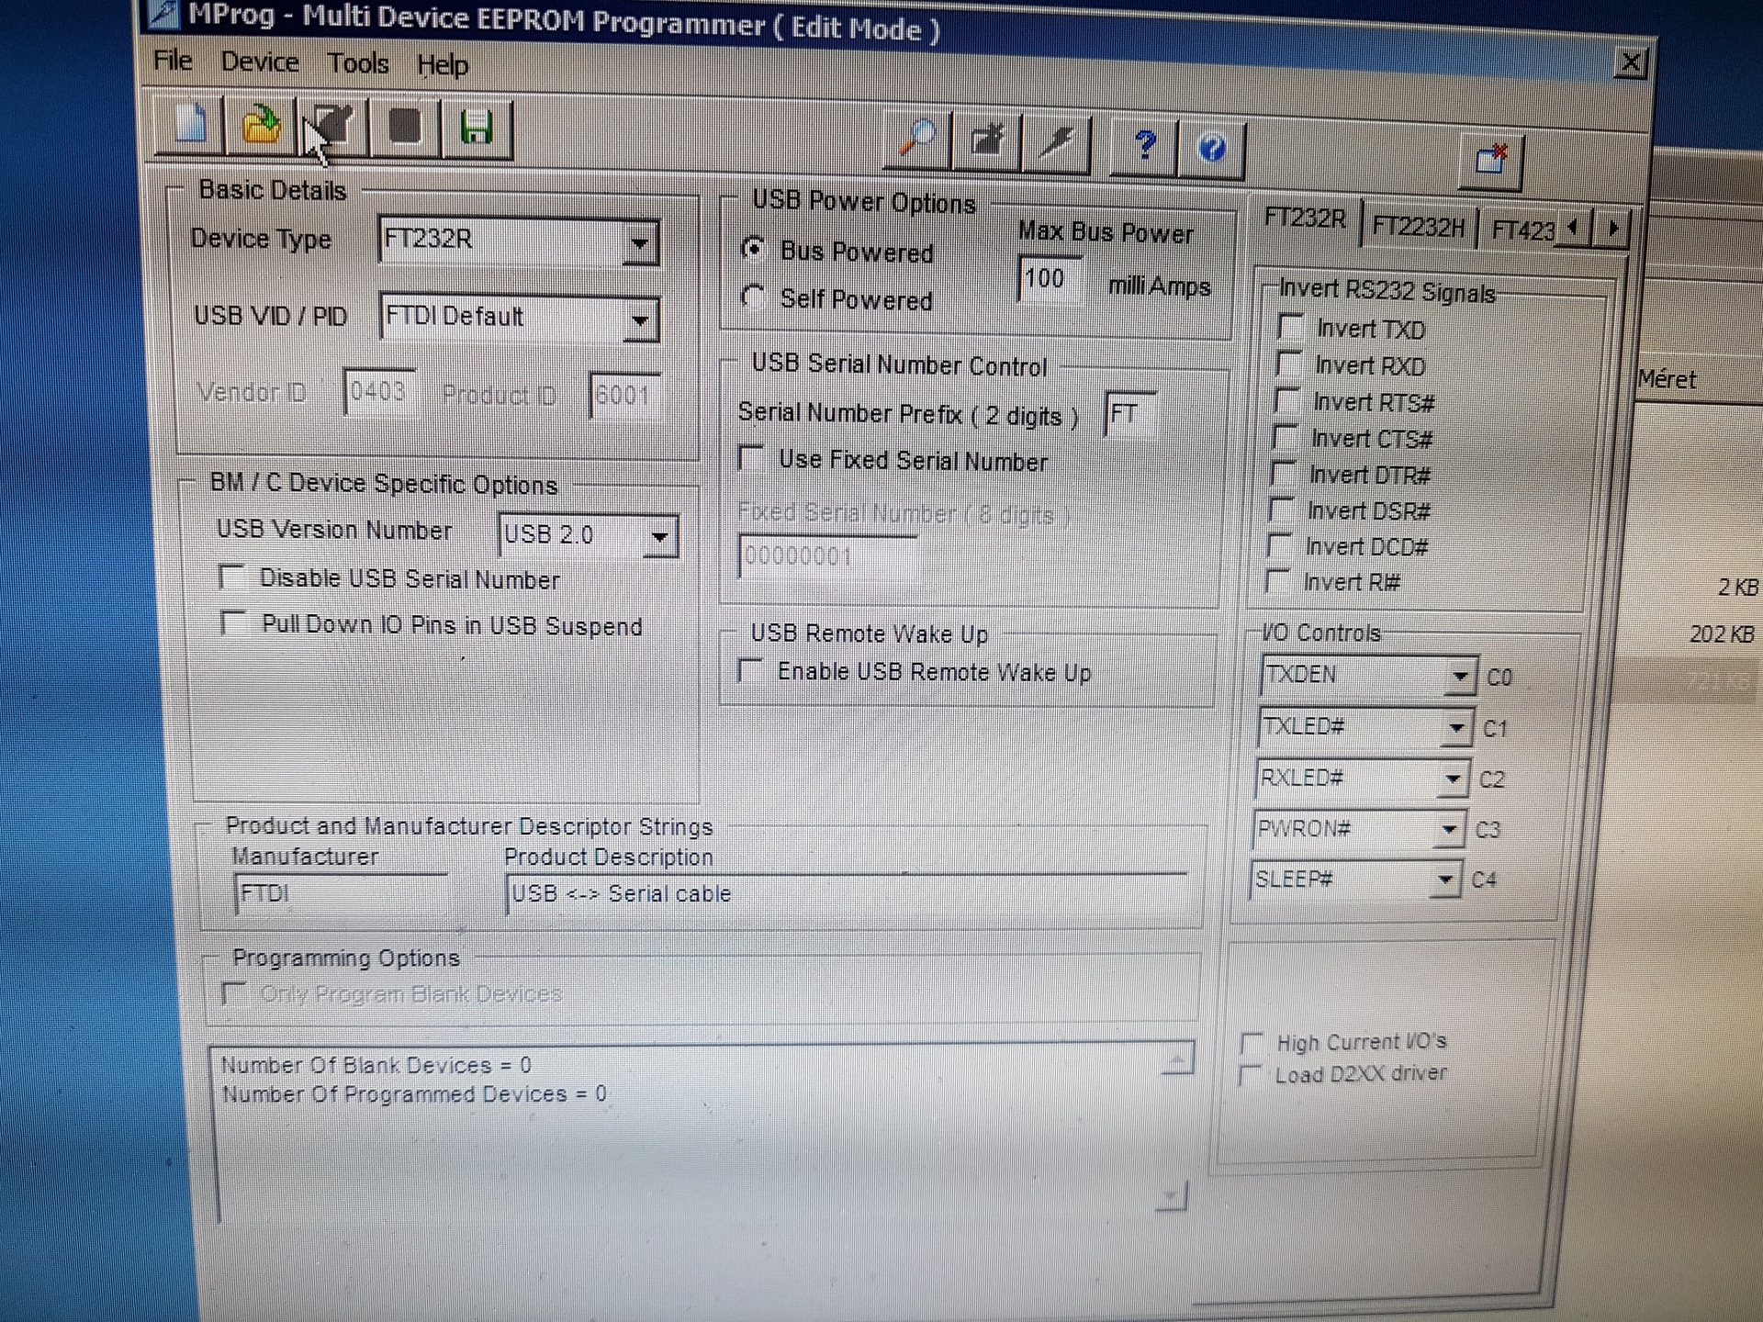Viewport: 1763px width, 1322px height.
Task: Click the round blue help icon
Action: (x=1212, y=148)
